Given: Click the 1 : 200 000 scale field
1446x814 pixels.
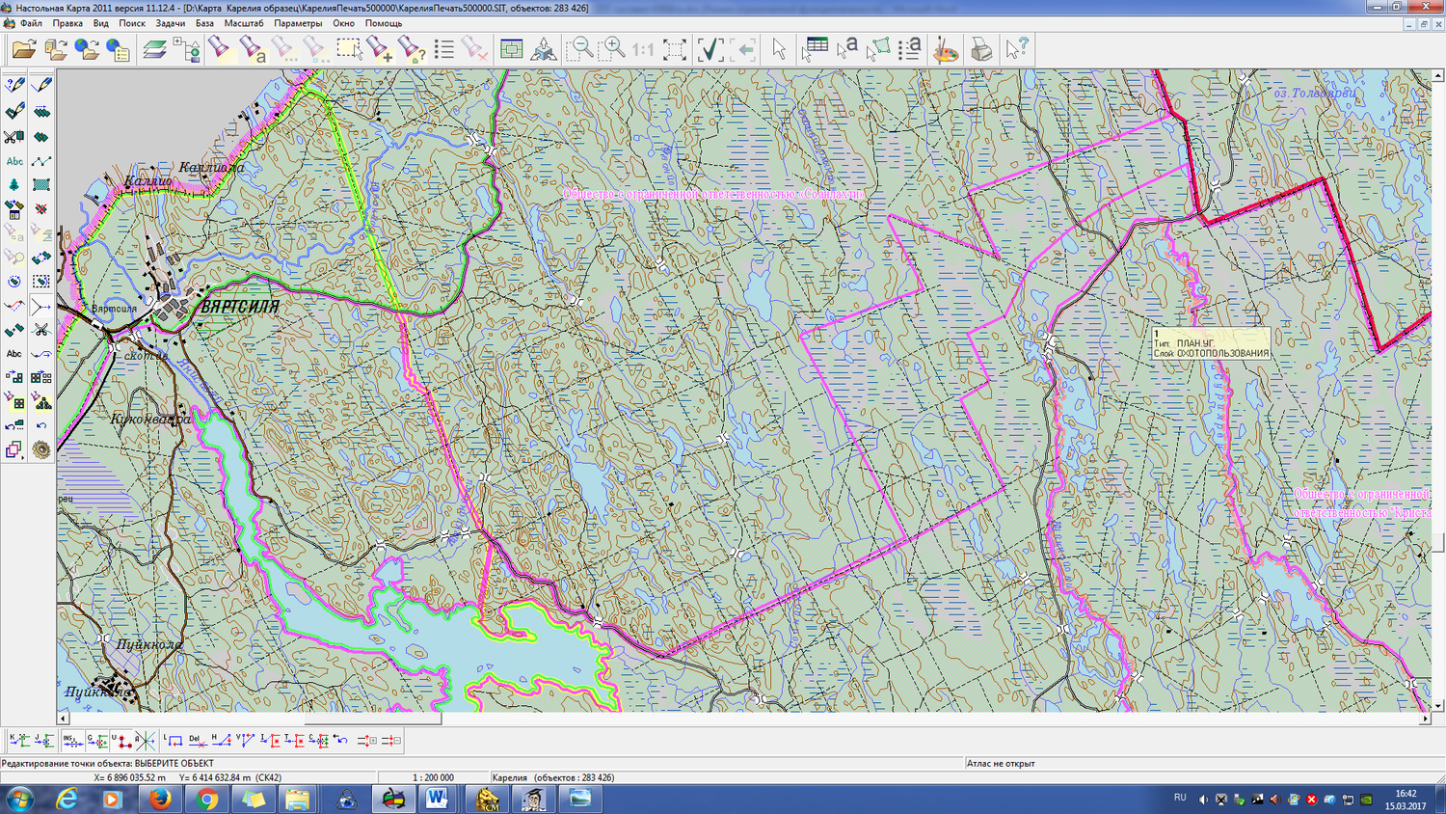Looking at the screenshot, I should (433, 777).
